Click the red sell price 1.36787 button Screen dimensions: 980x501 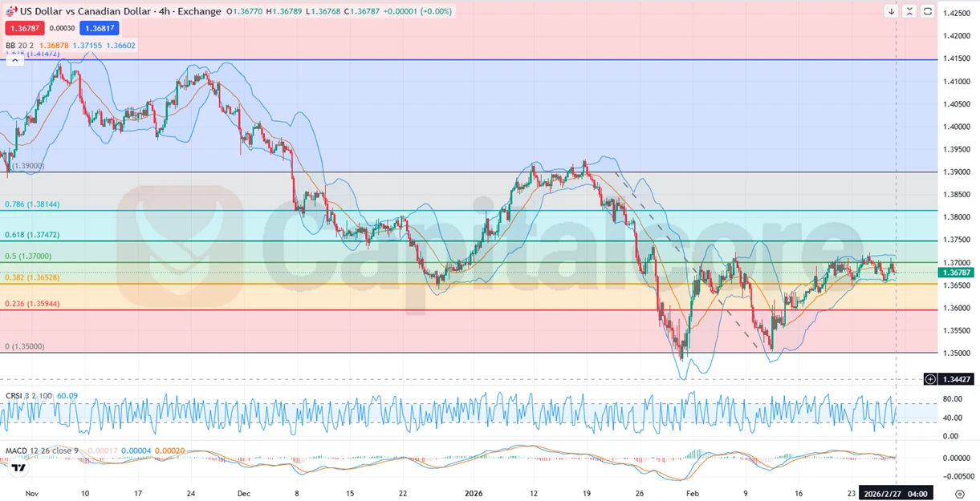[x=23, y=28]
